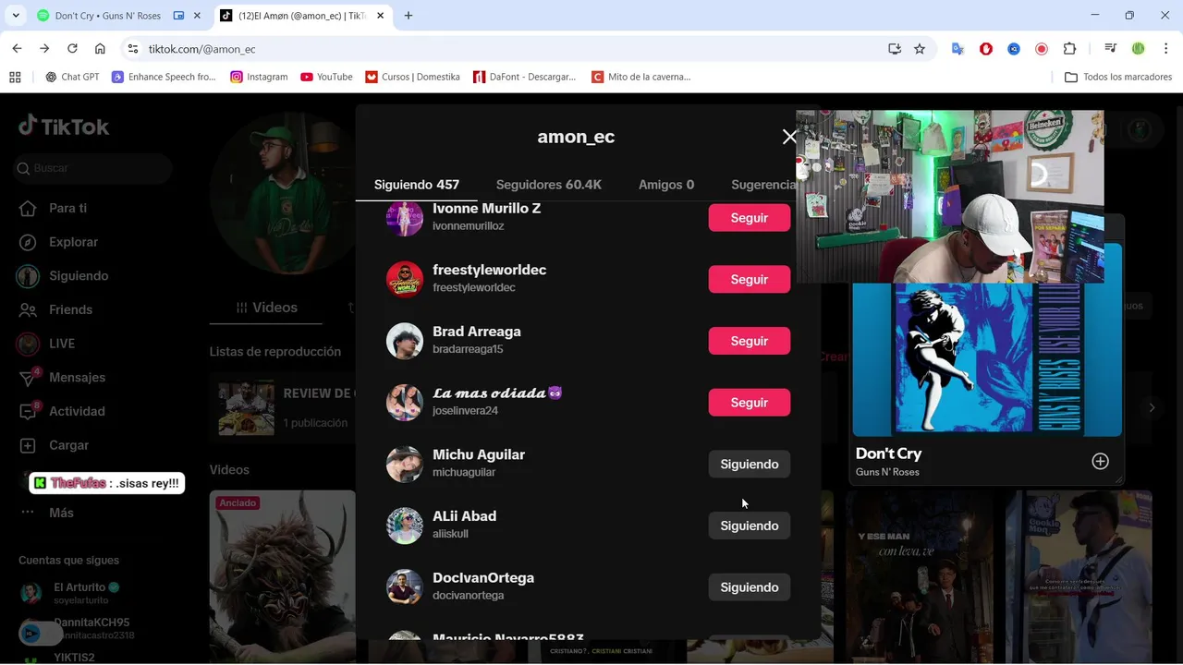Open the Explorar page icon
Image resolution: width=1183 pixels, height=665 pixels.
(x=29, y=242)
